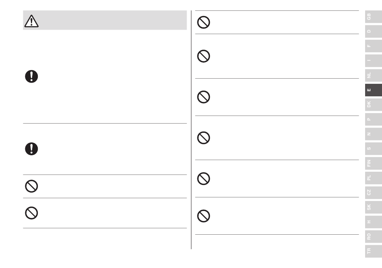Open the CZ language tab
Image resolution: width=382 pixels, height=268 pixels.
[x=374, y=193]
